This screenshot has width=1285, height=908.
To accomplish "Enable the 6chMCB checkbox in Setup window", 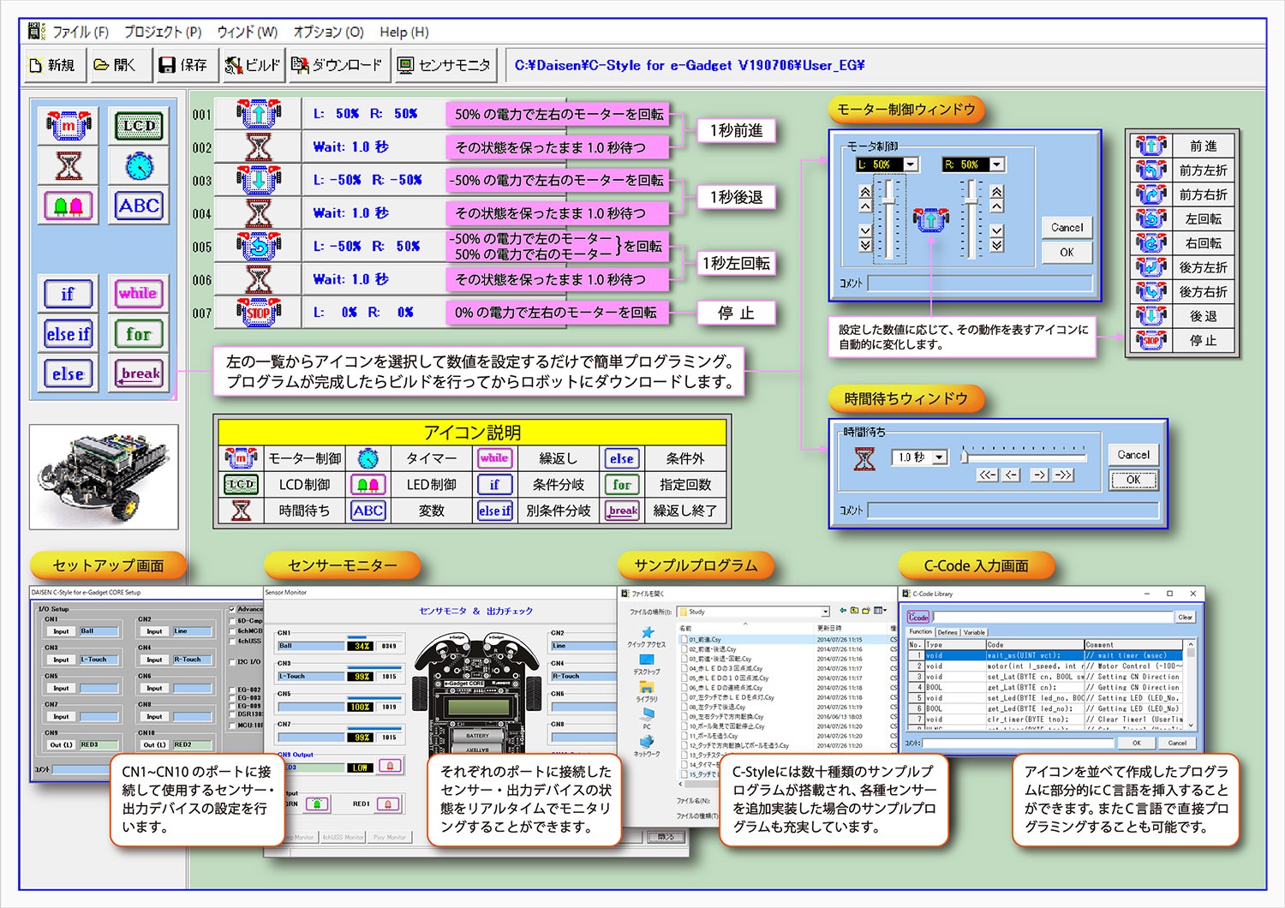I will coord(232,631).
